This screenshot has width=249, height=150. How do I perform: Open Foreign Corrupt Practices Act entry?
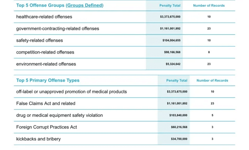tap(46, 127)
